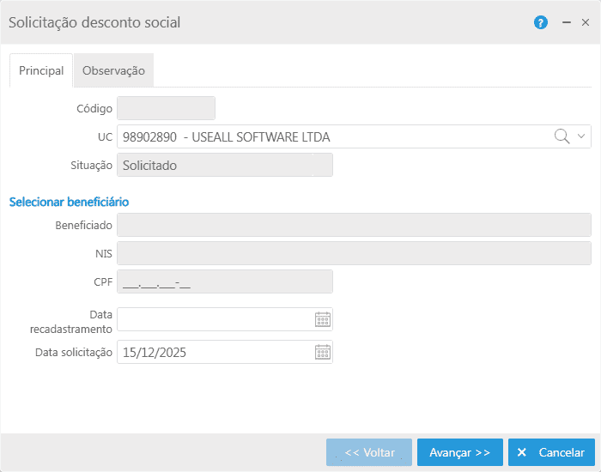This screenshot has width=601, height=472.
Task: Click the NIS input field
Action: tap(354, 254)
